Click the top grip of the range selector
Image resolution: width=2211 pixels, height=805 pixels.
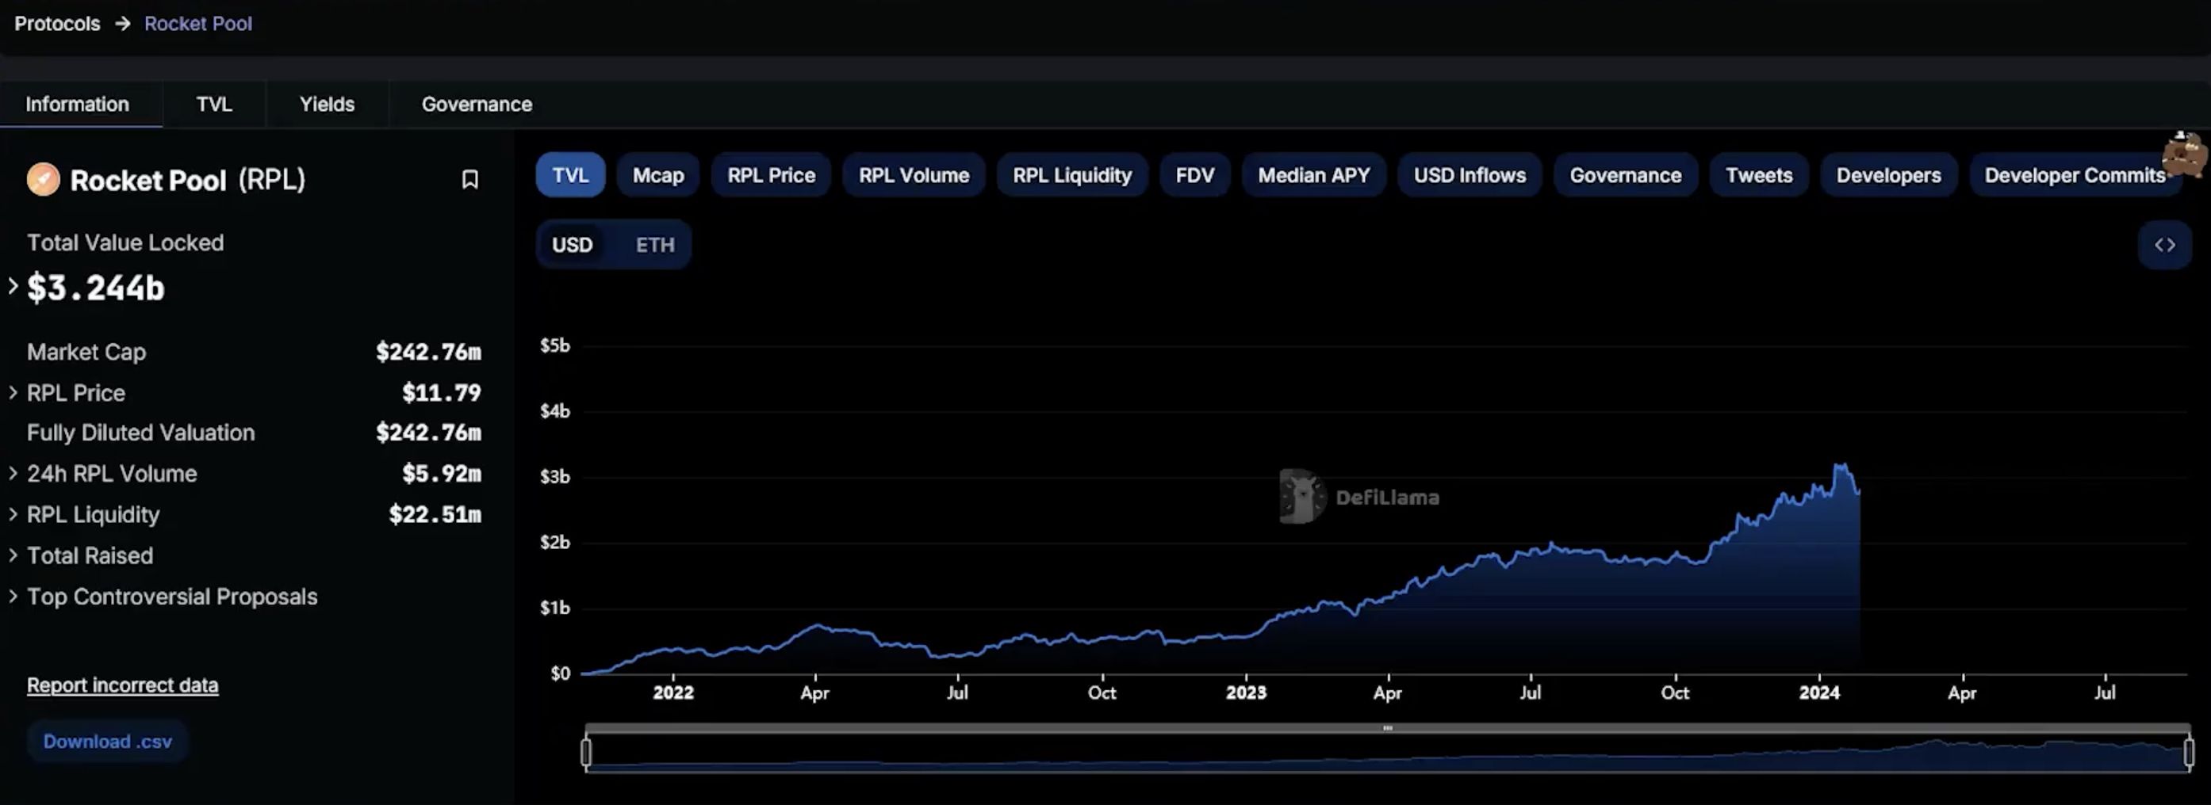[1387, 728]
